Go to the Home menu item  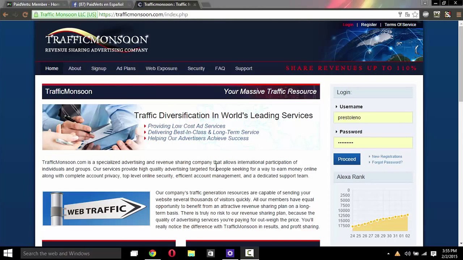click(x=52, y=68)
